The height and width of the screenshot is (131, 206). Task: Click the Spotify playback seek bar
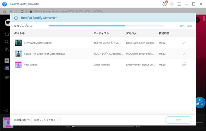pos(103,127)
